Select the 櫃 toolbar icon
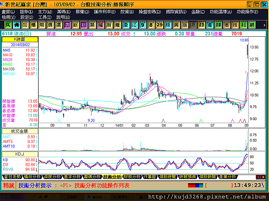 click(33, 25)
